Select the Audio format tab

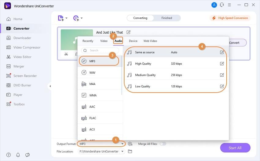pyautogui.click(x=118, y=41)
